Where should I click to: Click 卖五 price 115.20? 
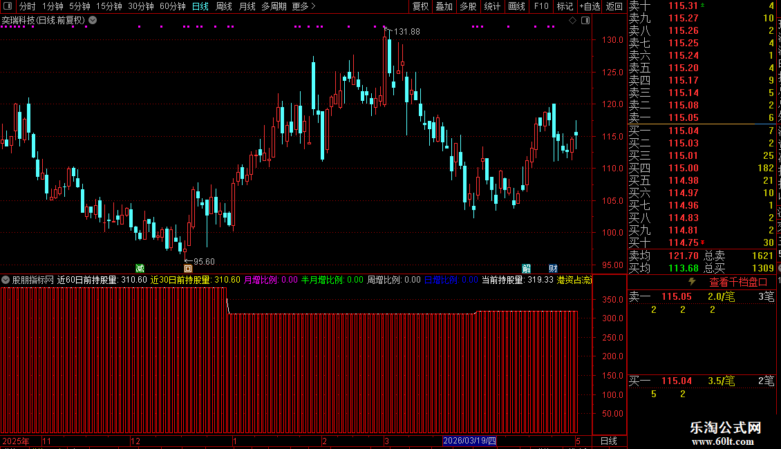point(684,68)
